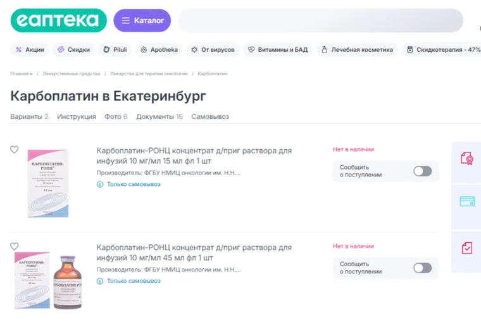Click the eapteka logo
The width and height of the screenshot is (481, 327).
[x=58, y=20]
